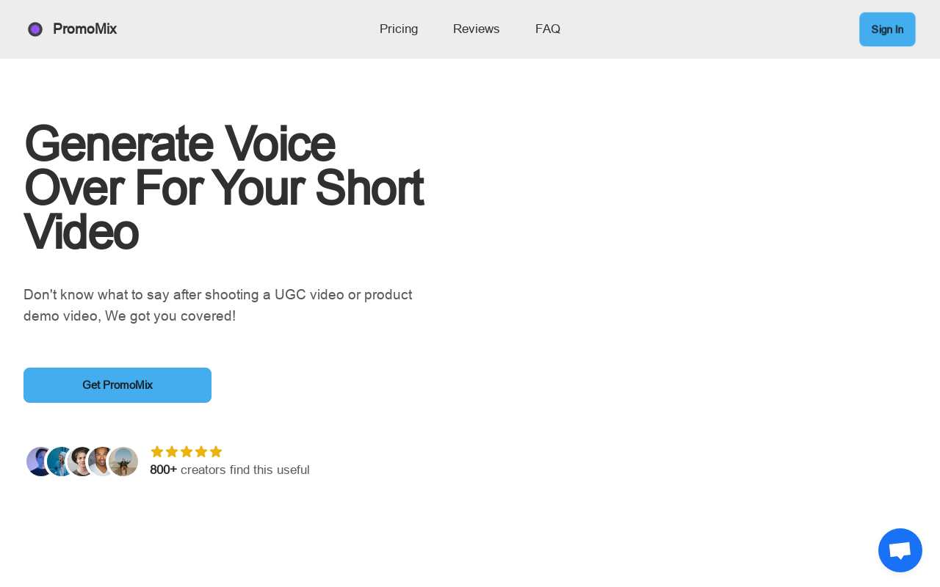Open the Pricing nav link
Viewport: 940px width, 587px height.
(x=399, y=29)
